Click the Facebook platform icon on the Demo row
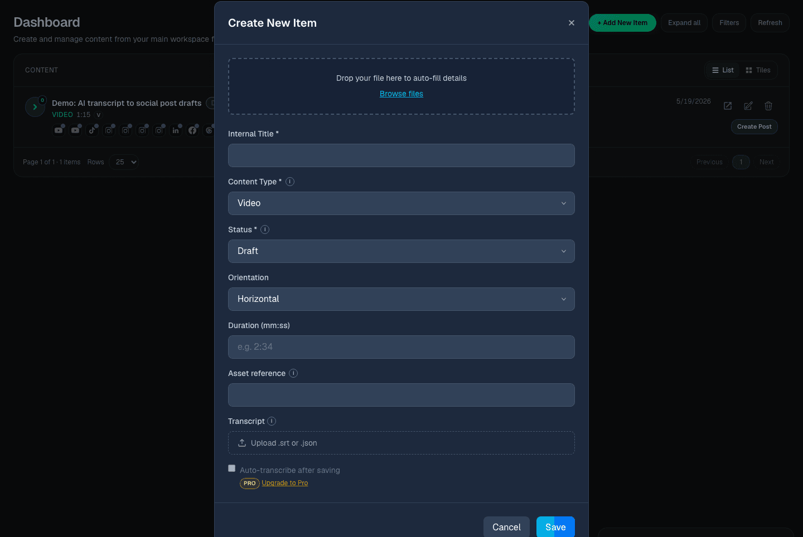Screen dimensions: 803x537 point(192,130)
